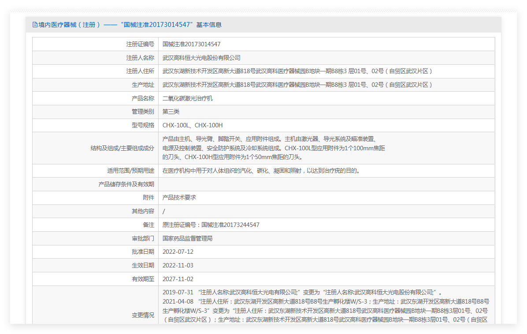Screen dimensions: 527x334
Task: Select the remark 原注册证编号：国械注准20173244547
Action: [211, 225]
